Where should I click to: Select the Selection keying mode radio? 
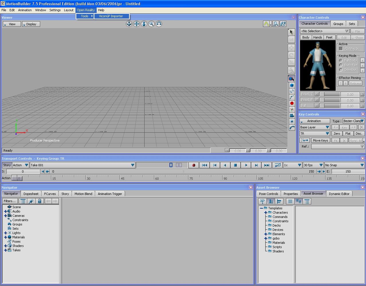341,70
